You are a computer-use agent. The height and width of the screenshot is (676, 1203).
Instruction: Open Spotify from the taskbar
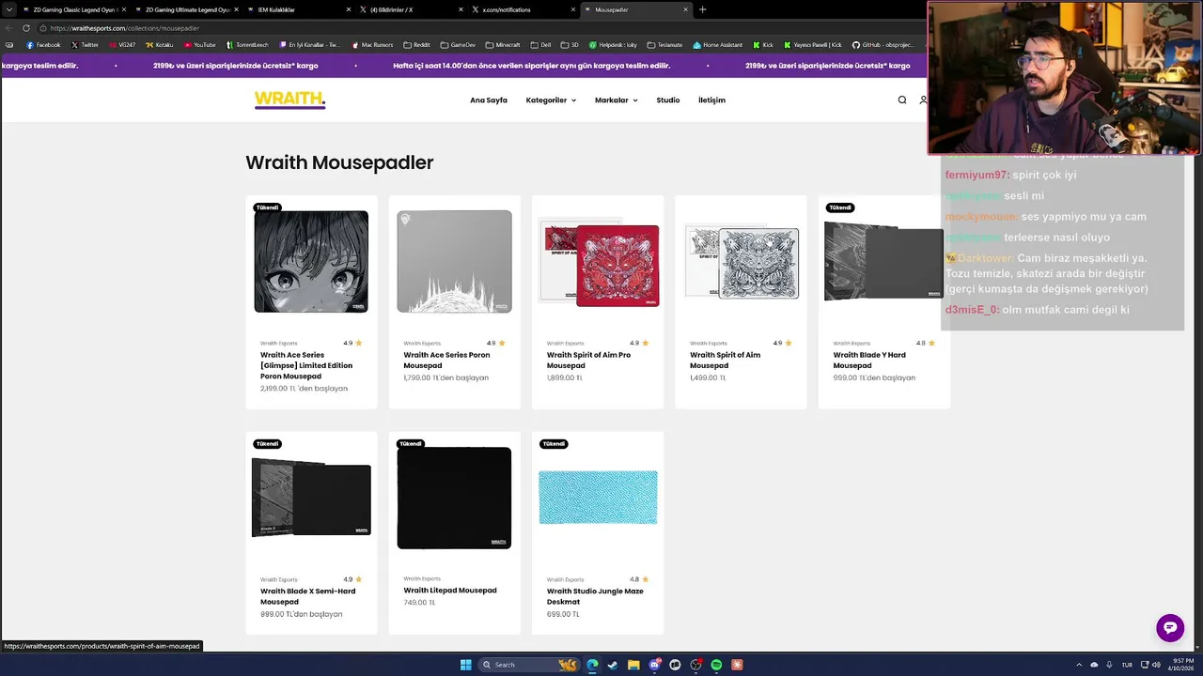click(x=716, y=665)
